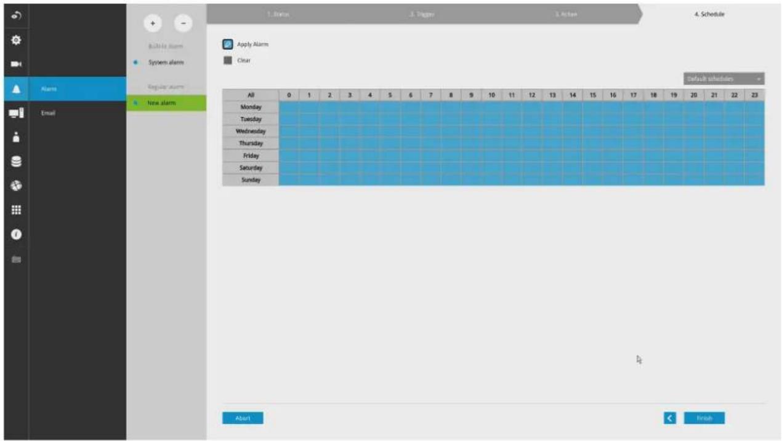Image resolution: width=782 pixels, height=441 pixels.
Task: Go to 3. Action step
Action: pos(565,14)
